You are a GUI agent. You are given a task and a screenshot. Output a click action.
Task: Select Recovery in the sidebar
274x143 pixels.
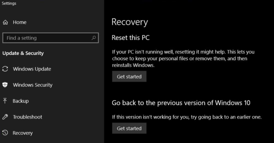(x=23, y=133)
